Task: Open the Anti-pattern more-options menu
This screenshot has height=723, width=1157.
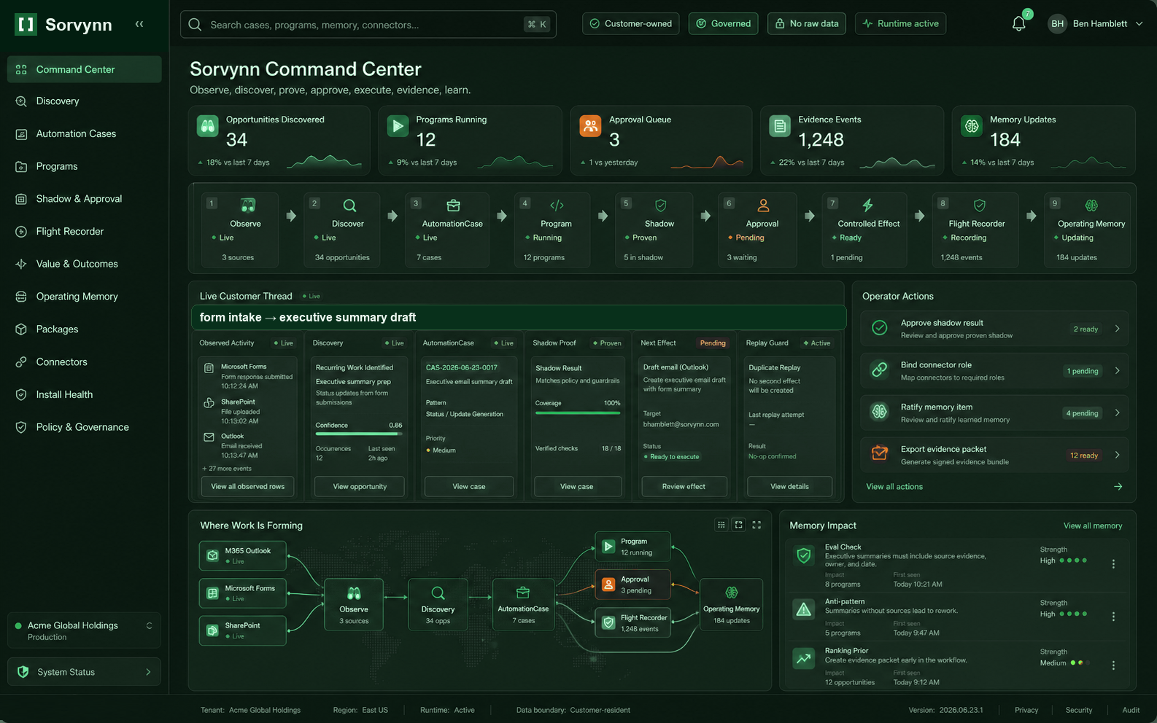Action: tap(1113, 617)
